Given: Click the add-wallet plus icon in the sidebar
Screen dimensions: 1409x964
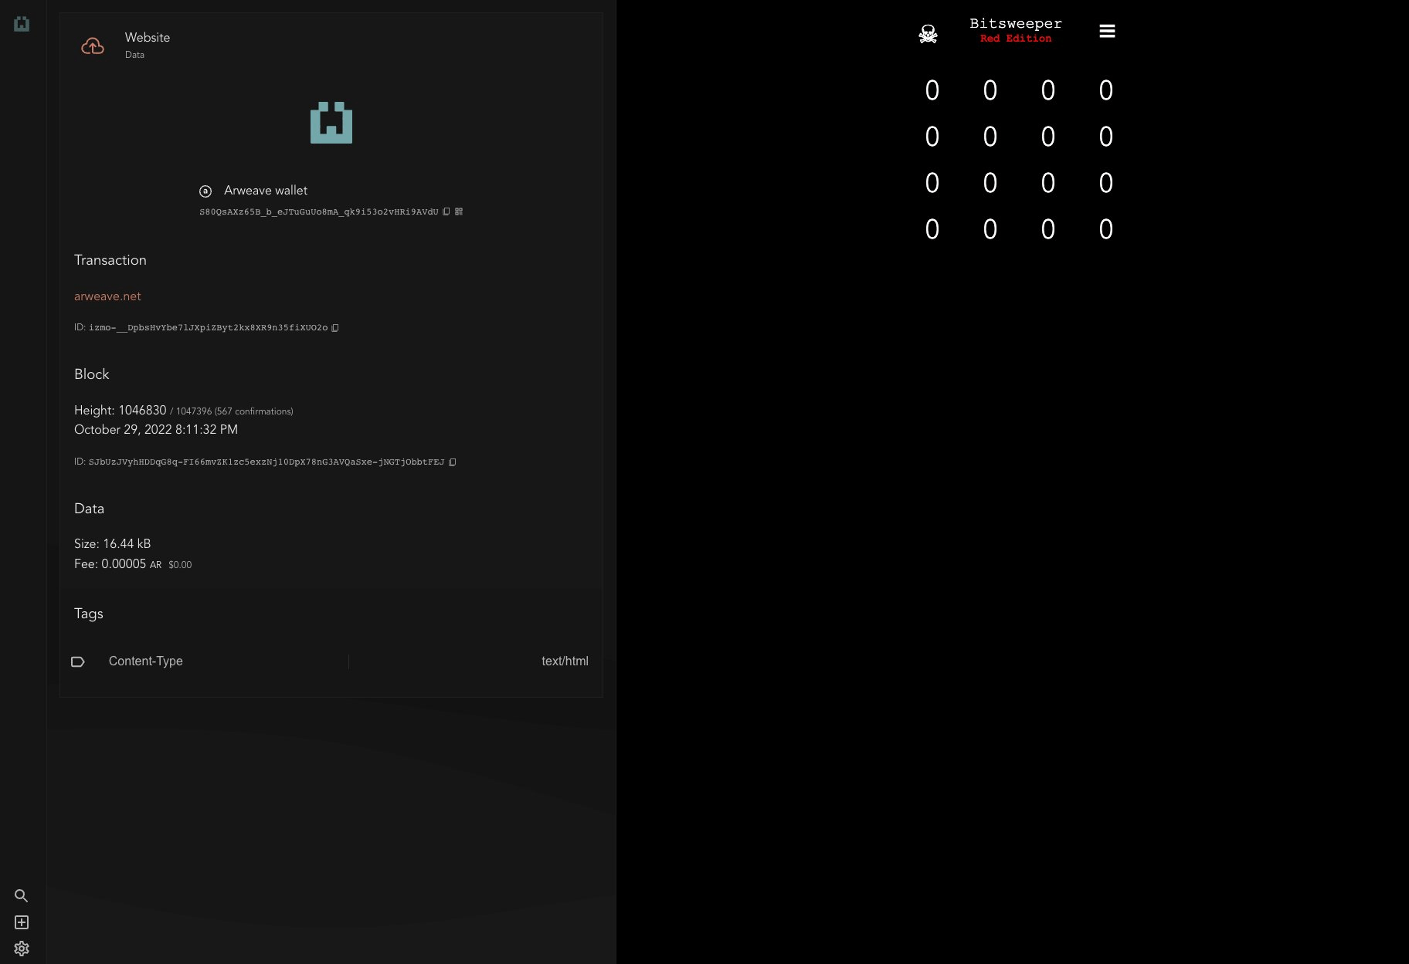Looking at the screenshot, I should 22,922.
